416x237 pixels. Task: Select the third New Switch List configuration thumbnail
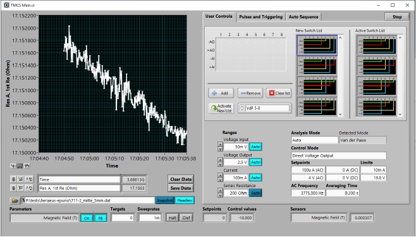(317, 86)
